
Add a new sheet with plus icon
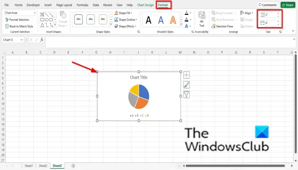click(73, 166)
